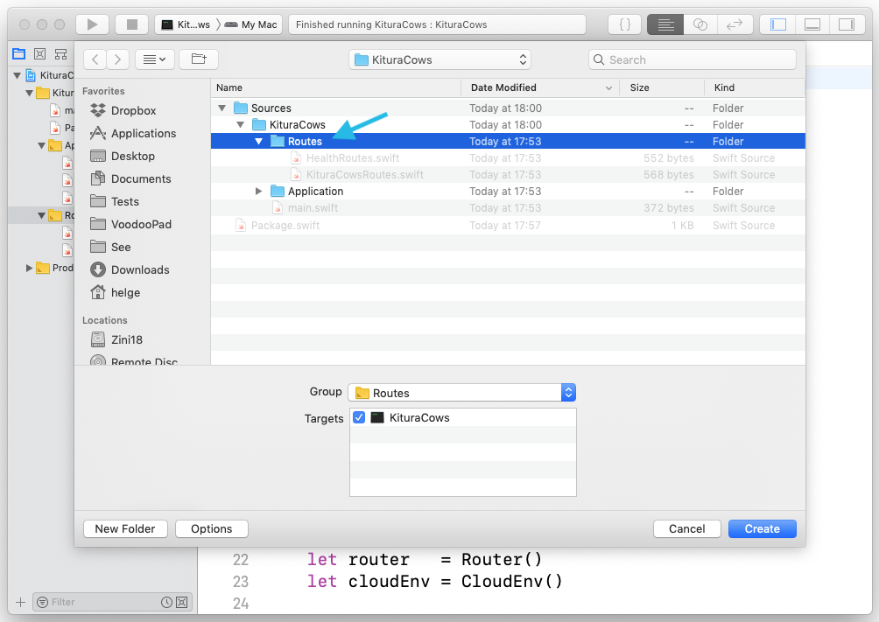Open the KituraCows location popup
Image resolution: width=879 pixels, height=622 pixels.
click(440, 59)
